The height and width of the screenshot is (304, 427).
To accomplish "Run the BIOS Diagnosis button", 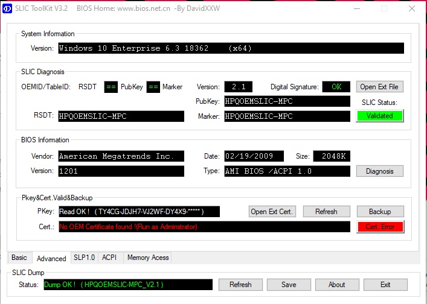I will [380, 171].
